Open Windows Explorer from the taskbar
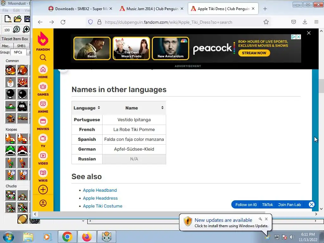Viewport: 324px width, 243px height. (28, 237)
